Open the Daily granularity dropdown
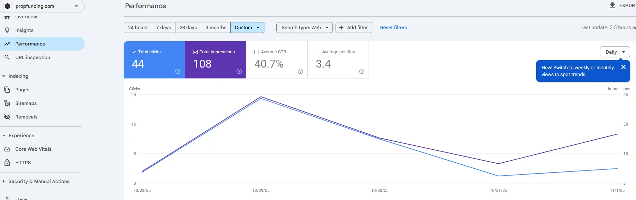The width and height of the screenshot is (636, 200). tap(615, 52)
